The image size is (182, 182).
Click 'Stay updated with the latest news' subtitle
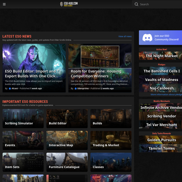tap(37, 40)
